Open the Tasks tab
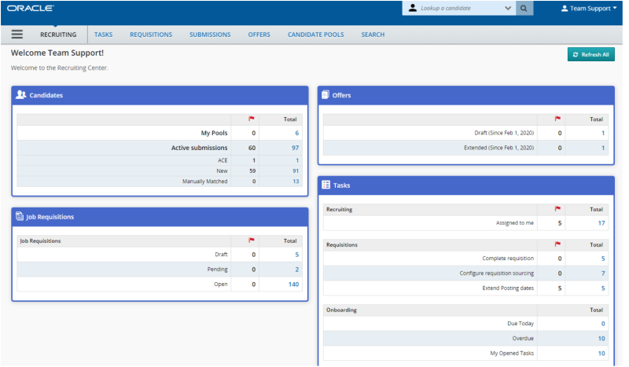Image resolution: width=629 pixels, height=367 pixels. click(x=104, y=35)
